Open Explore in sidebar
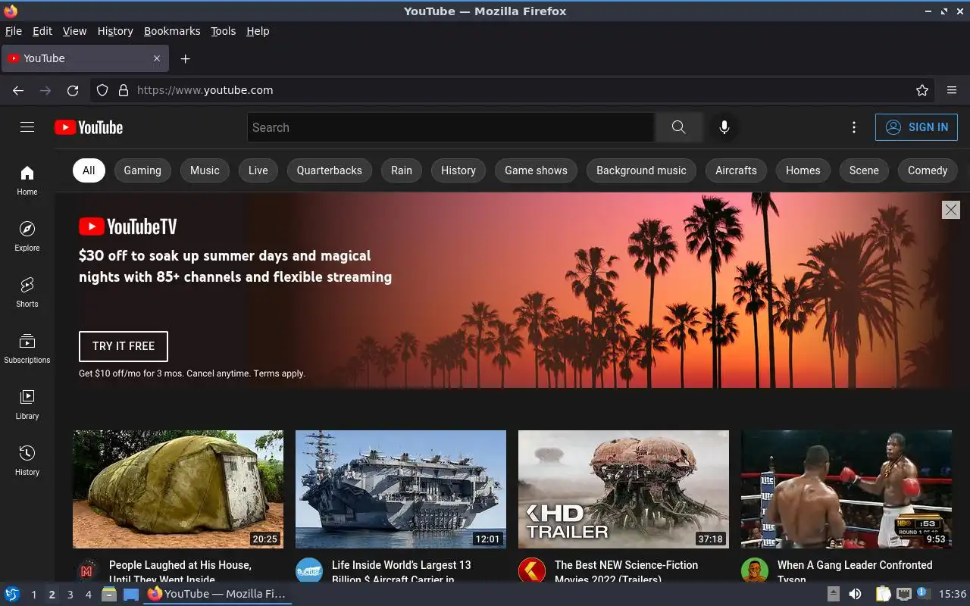 (x=27, y=236)
